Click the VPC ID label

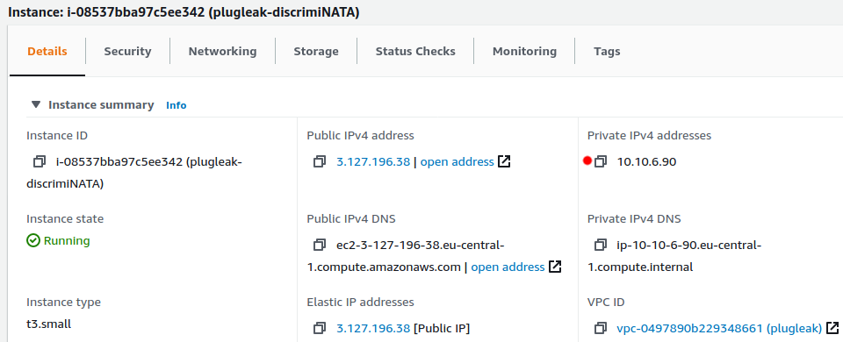pyautogui.click(x=606, y=303)
